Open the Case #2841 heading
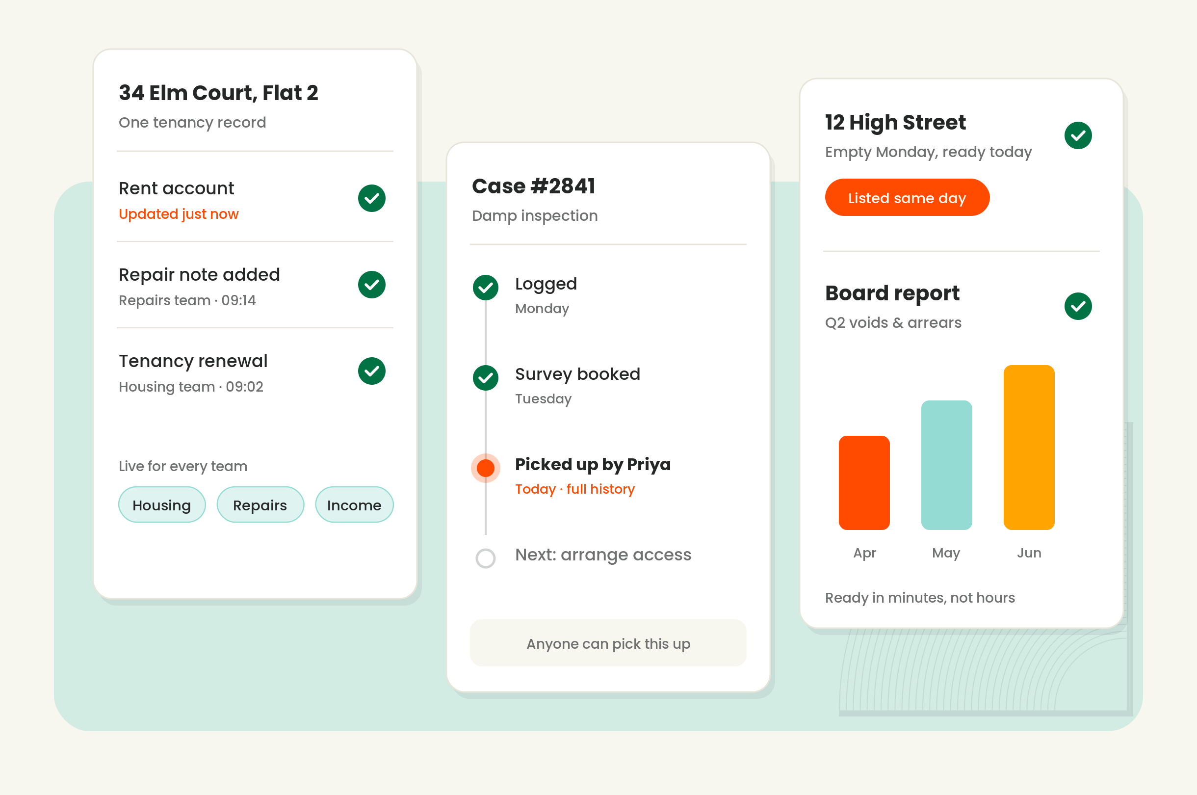The height and width of the screenshot is (795, 1197). coord(534,186)
